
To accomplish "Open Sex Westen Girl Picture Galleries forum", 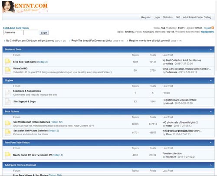I will 32,122.
